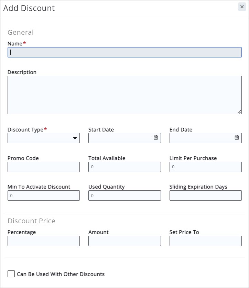Image resolution: width=249 pixels, height=288 pixels.
Task: Expand the Discount Type dropdown
Action: [x=44, y=138]
